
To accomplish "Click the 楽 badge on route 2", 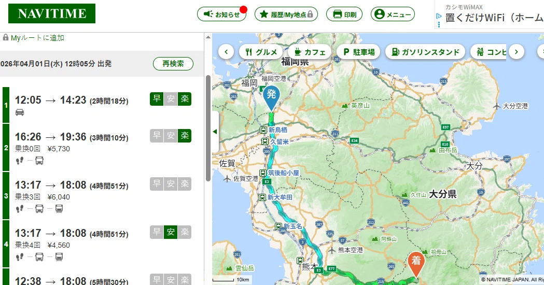I will [185, 136].
